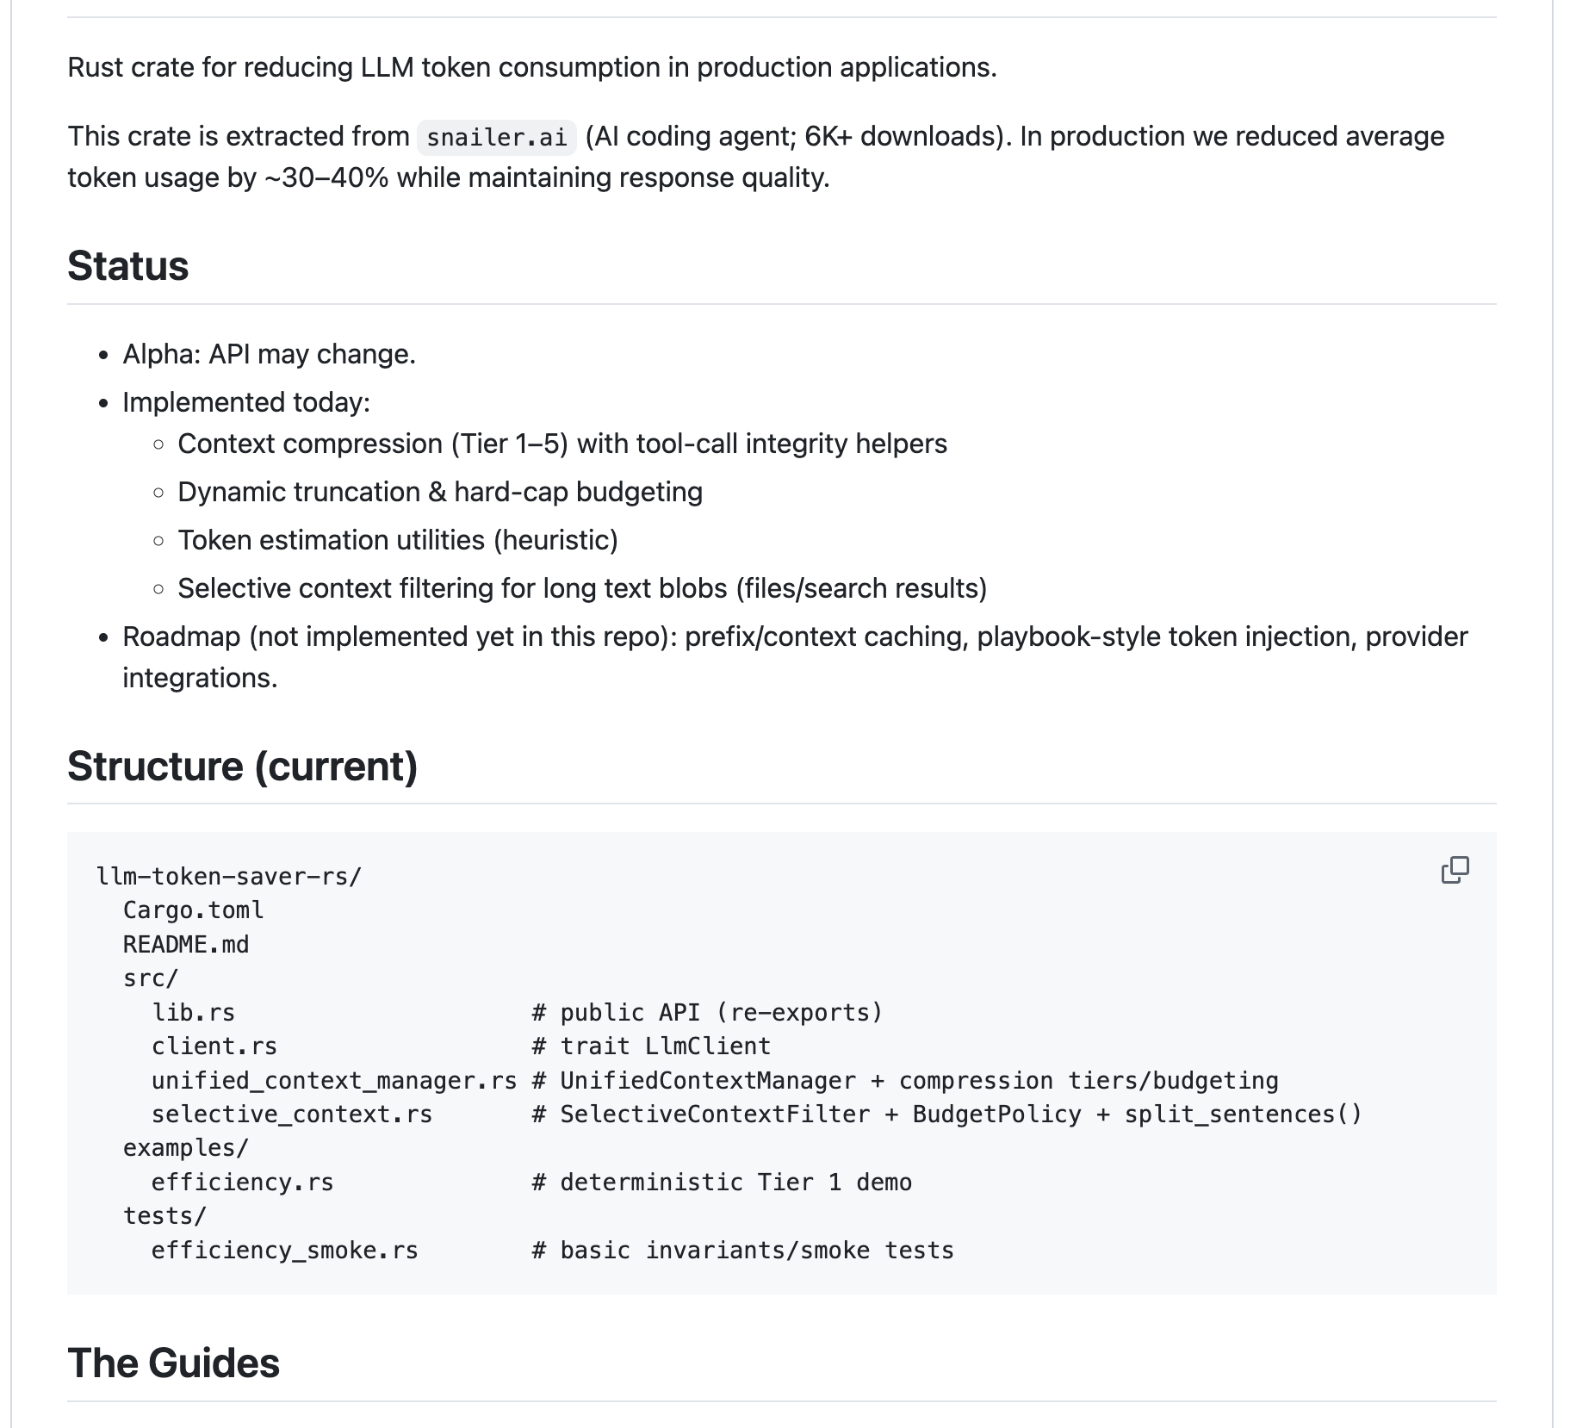The height and width of the screenshot is (1428, 1576).
Task: Click the Status heading
Action: click(x=127, y=265)
